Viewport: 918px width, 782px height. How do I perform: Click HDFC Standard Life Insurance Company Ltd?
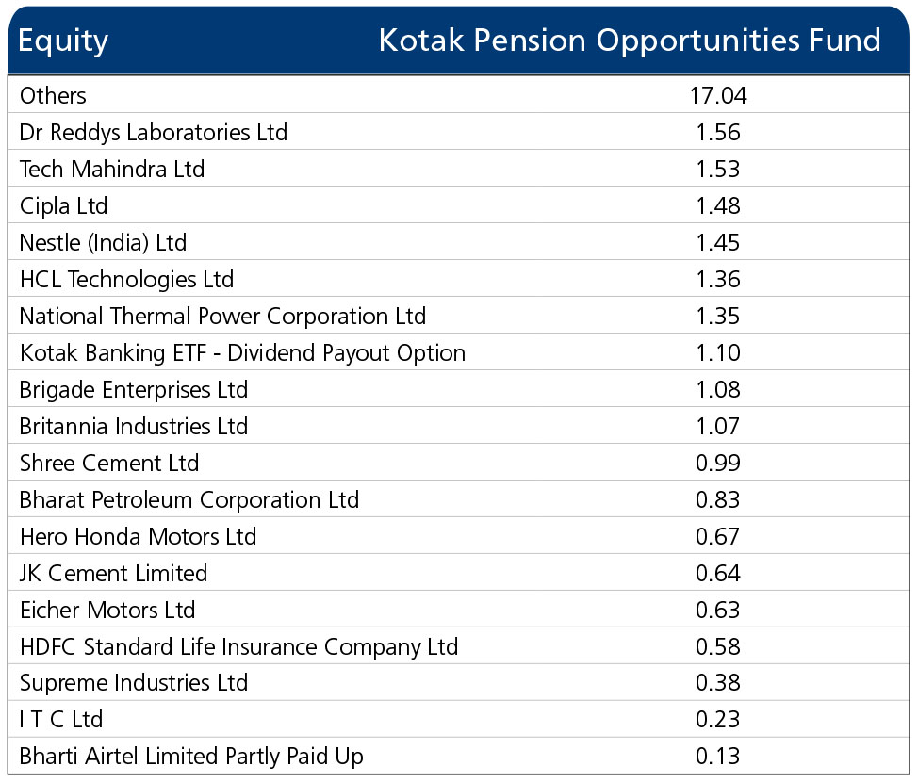(x=238, y=646)
